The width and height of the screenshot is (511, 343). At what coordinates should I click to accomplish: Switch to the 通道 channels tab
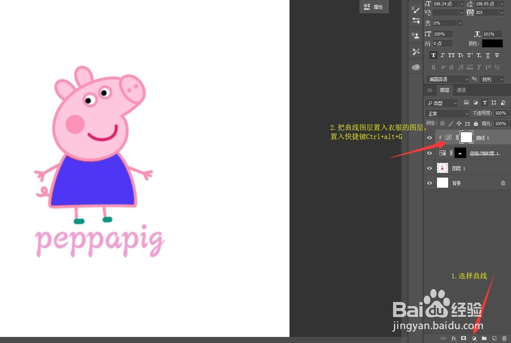pyautogui.click(x=461, y=90)
